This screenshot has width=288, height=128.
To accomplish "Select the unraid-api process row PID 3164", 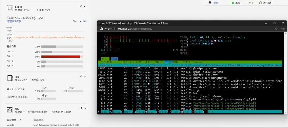I will pyautogui.click(x=190, y=65).
